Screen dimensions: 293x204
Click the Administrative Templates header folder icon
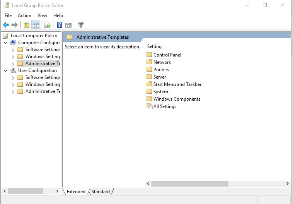pos(70,37)
